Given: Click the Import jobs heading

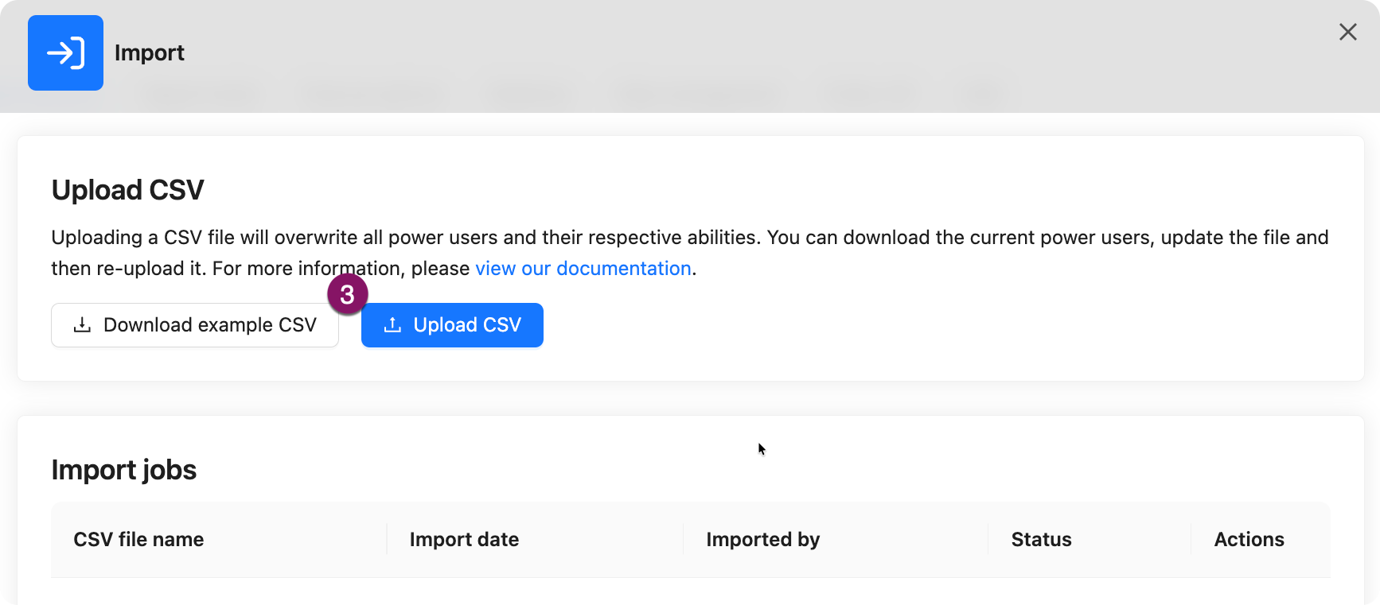Looking at the screenshot, I should pos(124,470).
